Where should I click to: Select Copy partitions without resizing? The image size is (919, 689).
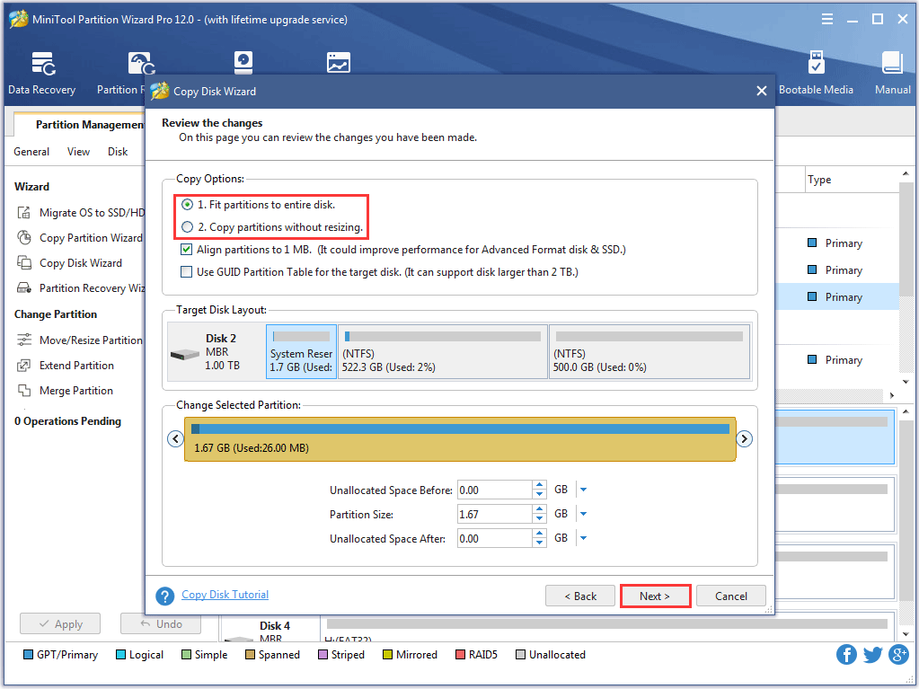[187, 226]
